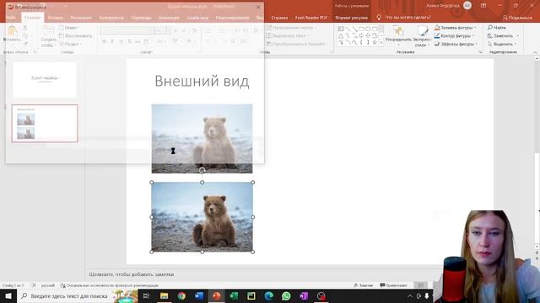Open accessibility checker in status bar
540x303 pixels.
click(x=109, y=285)
